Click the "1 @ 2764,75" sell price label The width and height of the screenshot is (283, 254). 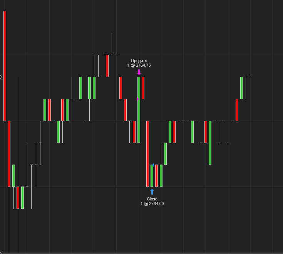coord(139,66)
